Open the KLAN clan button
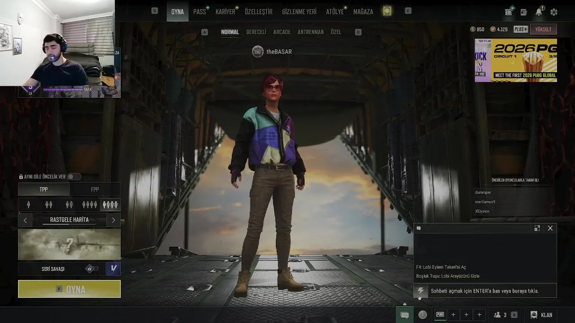Image resolution: width=575 pixels, height=323 pixels. coord(541,315)
